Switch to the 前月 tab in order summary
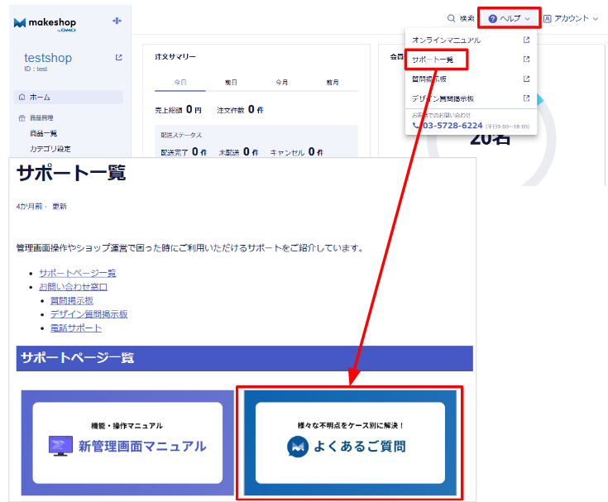Viewport: 608px width, 502px height. tap(332, 83)
